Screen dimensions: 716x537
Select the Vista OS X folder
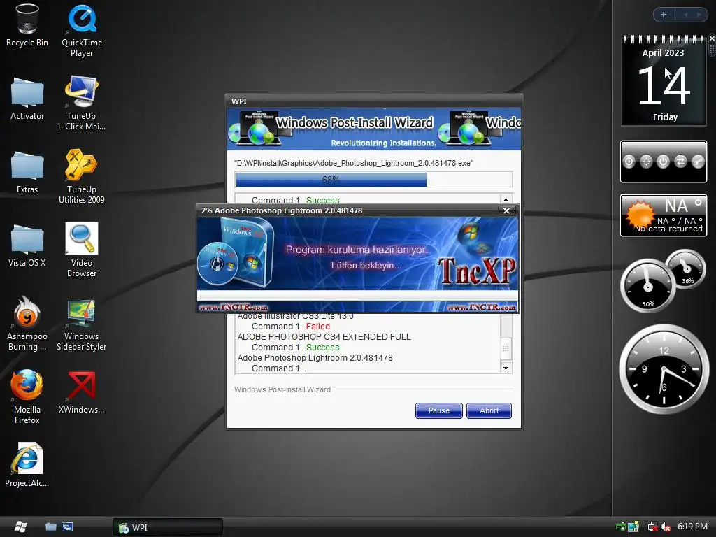point(27,245)
